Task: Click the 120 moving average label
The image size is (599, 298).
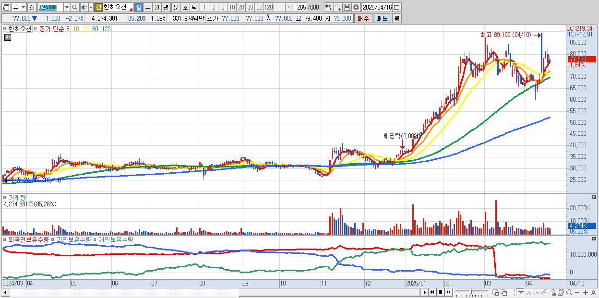Action: point(106,29)
